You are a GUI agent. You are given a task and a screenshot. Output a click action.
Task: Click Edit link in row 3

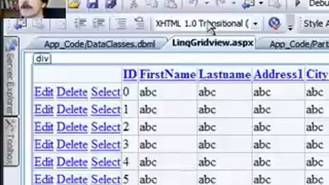click(x=44, y=144)
